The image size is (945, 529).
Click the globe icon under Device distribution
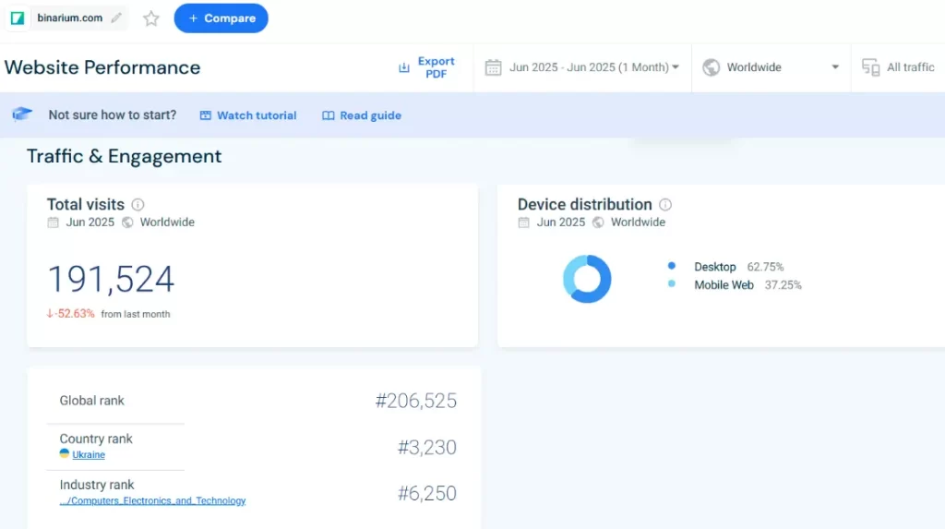tap(598, 222)
